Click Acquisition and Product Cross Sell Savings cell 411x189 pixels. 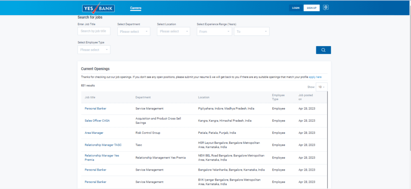click(x=158, y=121)
